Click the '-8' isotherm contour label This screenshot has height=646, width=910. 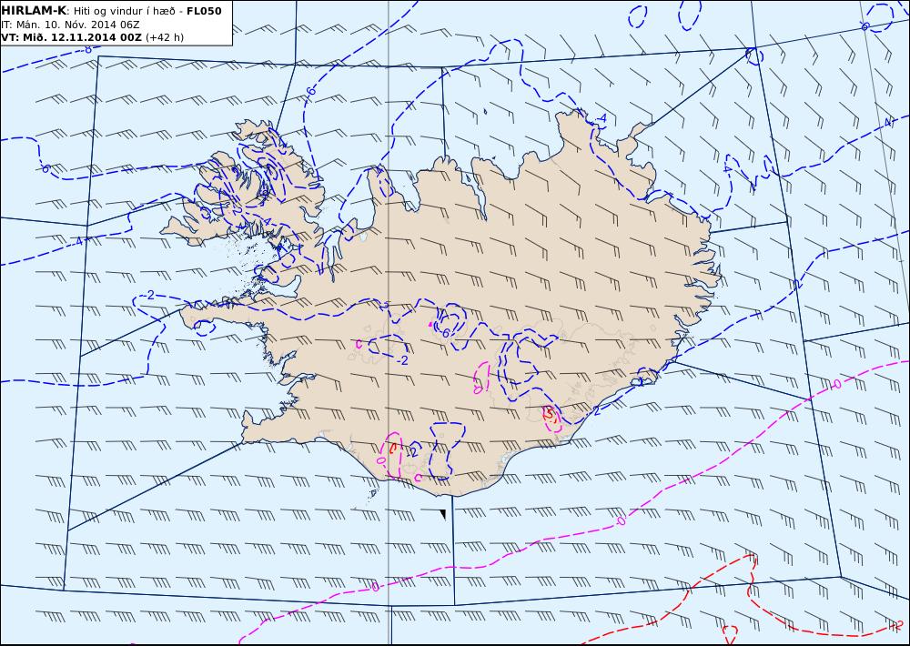(87, 49)
